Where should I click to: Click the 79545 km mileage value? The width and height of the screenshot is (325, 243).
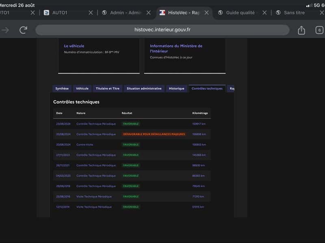(198, 186)
